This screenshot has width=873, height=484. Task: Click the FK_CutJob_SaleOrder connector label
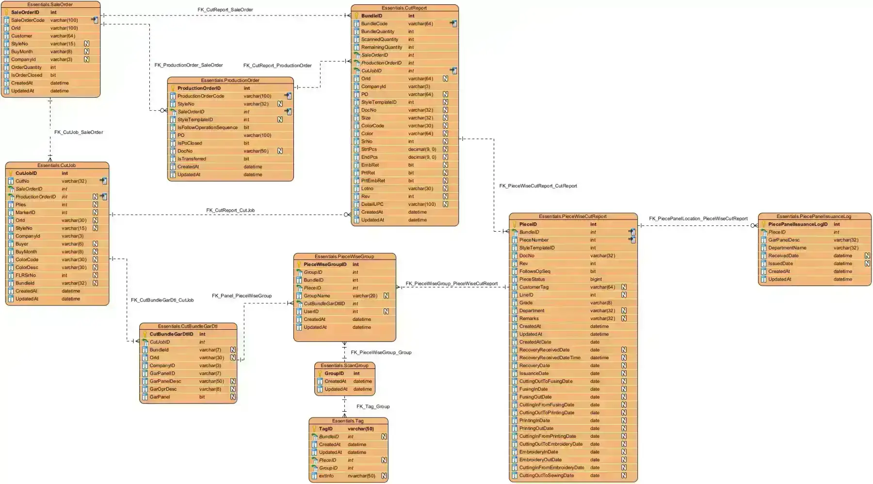(79, 132)
